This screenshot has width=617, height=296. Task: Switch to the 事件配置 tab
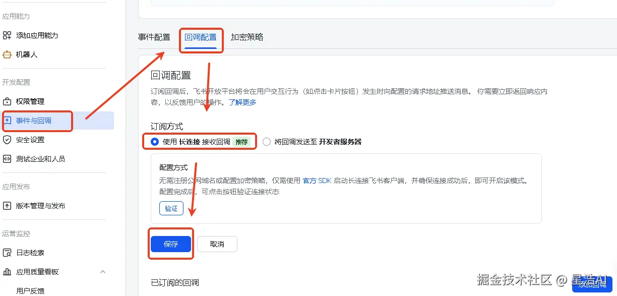154,37
